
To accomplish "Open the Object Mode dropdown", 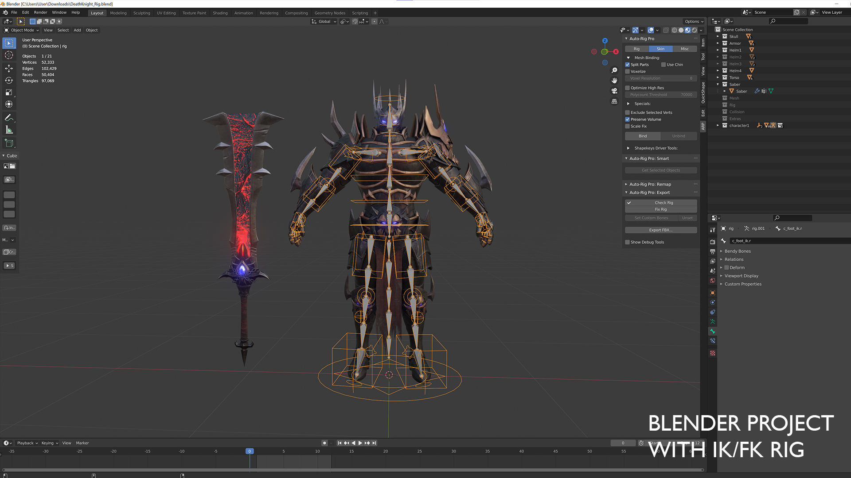I will click(x=22, y=30).
